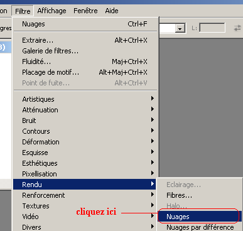
Task: Open Galerie de filtres…
Action: pos(85,51)
